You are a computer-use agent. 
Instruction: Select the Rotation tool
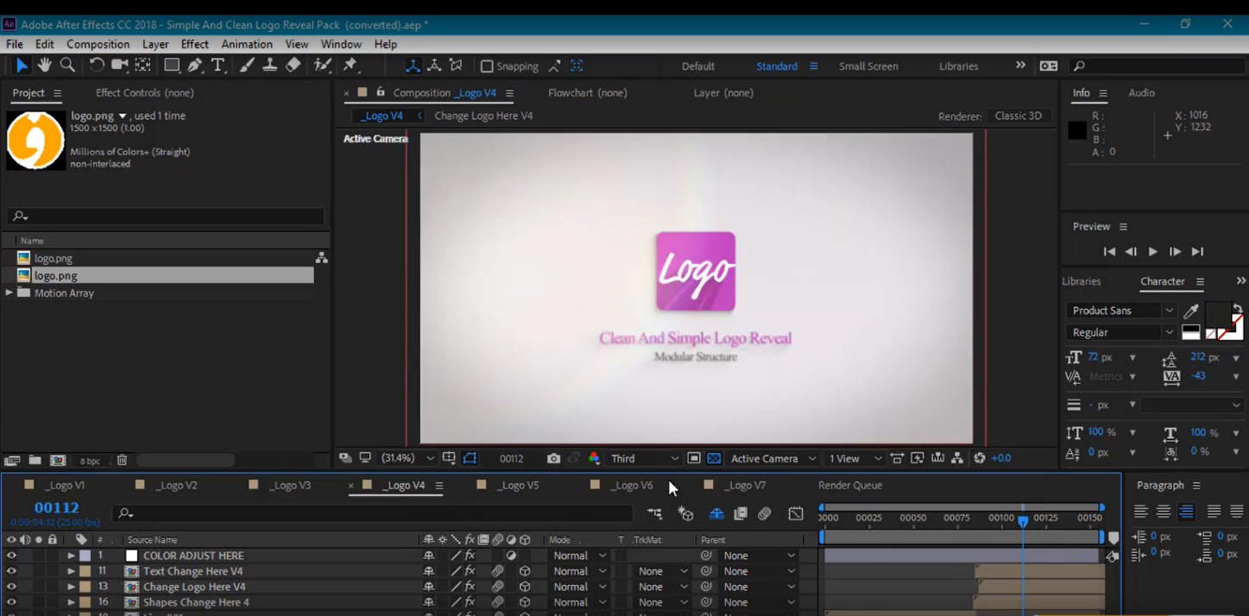click(x=97, y=66)
